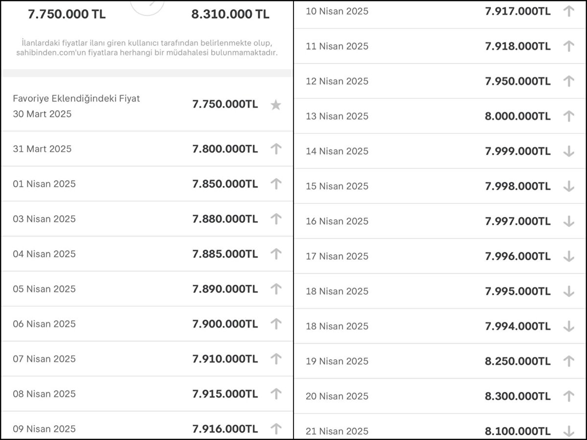Select the 21 Nisan 2025 date entry

337,431
